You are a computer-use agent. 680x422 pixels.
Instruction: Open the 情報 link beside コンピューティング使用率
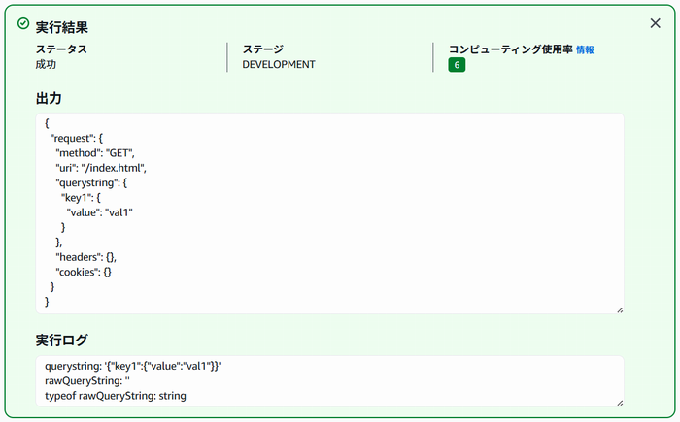(x=585, y=49)
